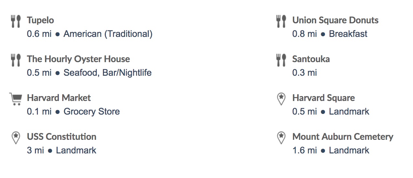Image resolution: width=413 pixels, height=178 pixels.
Task: Click the shopping cart icon for Harvard Market
Action: (x=16, y=99)
